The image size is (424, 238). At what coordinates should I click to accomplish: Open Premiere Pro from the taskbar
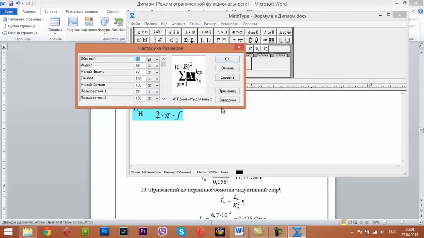[143, 231]
